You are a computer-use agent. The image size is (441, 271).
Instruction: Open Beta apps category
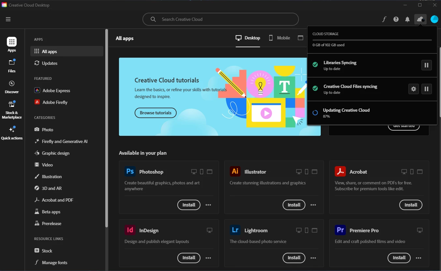tap(67, 212)
